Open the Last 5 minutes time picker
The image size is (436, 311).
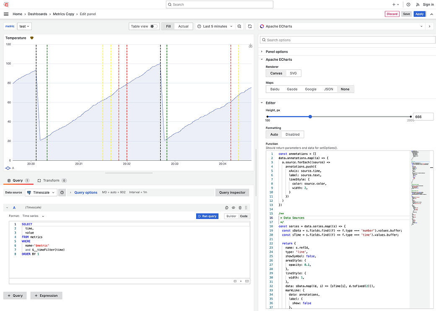pos(215,26)
